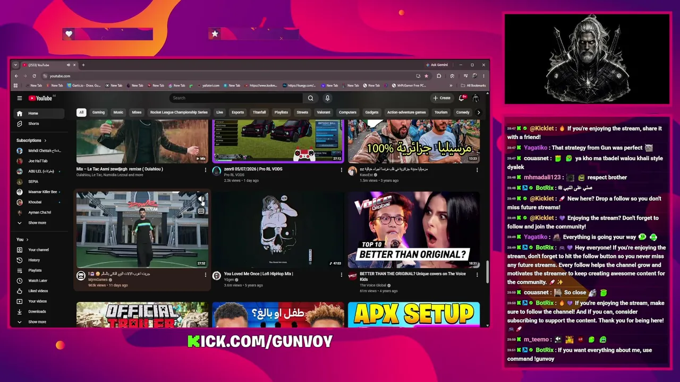This screenshot has height=382, width=680.
Task: Expand the Subscriptions section chevron
Action: [x=45, y=141]
